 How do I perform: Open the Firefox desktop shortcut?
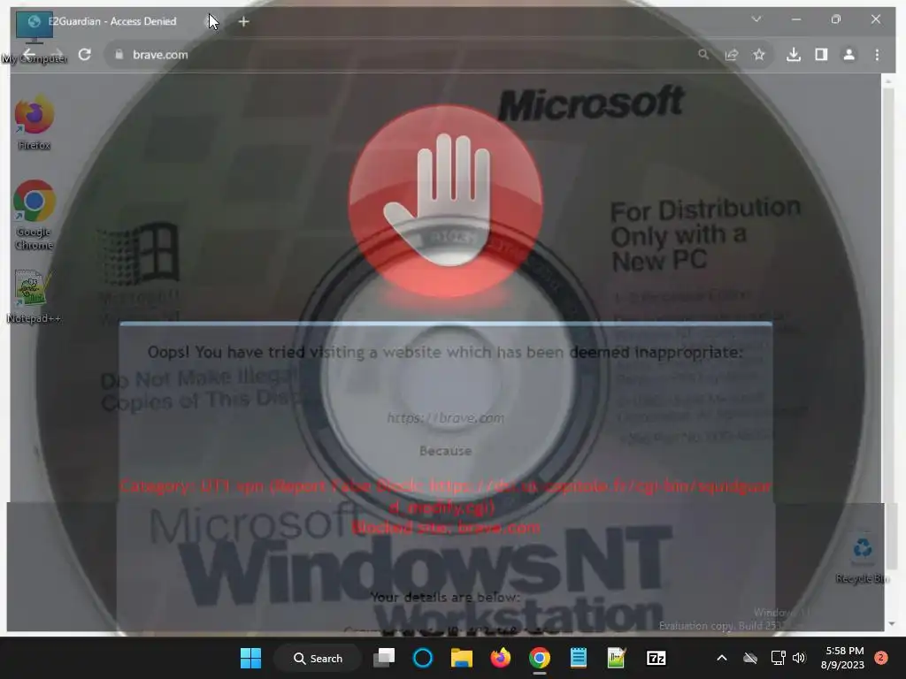click(x=34, y=124)
